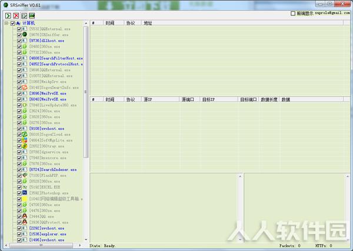
Task: Click the SearchFilterHost.exe process icon
Action: click(25, 58)
